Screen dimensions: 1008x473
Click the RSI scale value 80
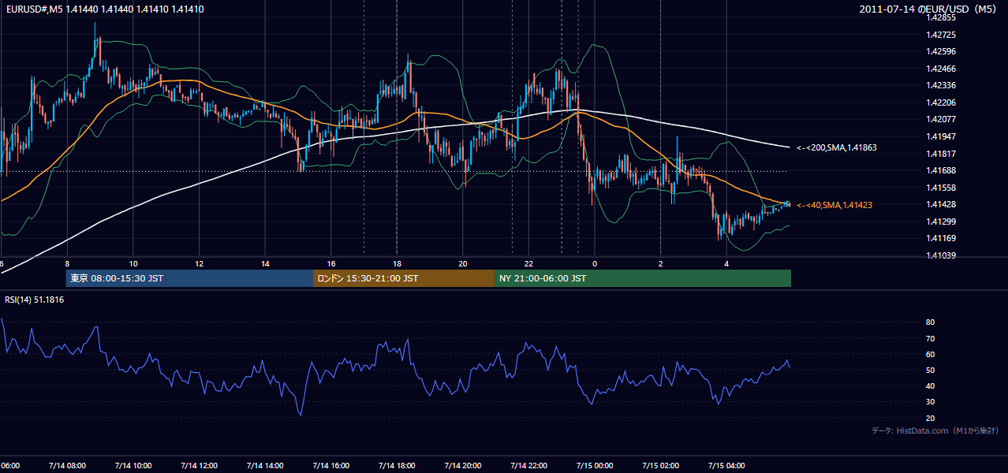tap(931, 322)
